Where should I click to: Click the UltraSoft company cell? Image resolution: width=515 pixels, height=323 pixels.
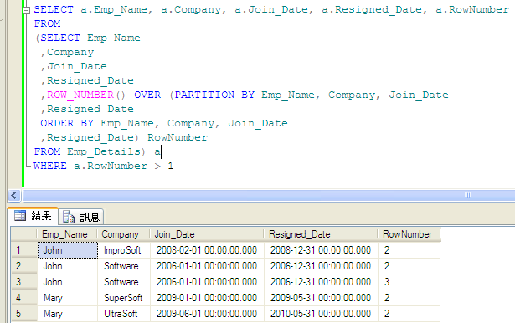pos(124,314)
